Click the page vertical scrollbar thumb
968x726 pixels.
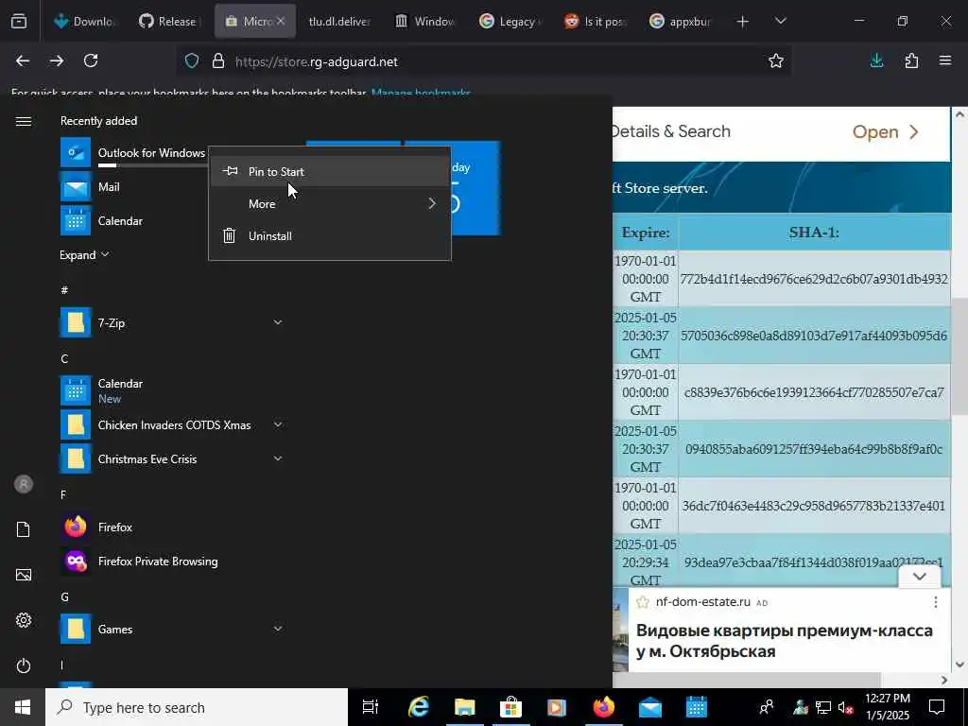click(959, 356)
